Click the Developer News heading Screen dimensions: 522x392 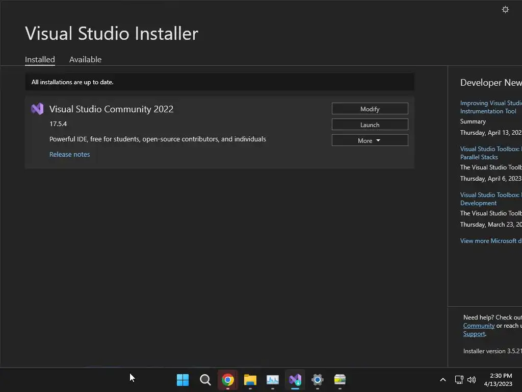point(491,83)
